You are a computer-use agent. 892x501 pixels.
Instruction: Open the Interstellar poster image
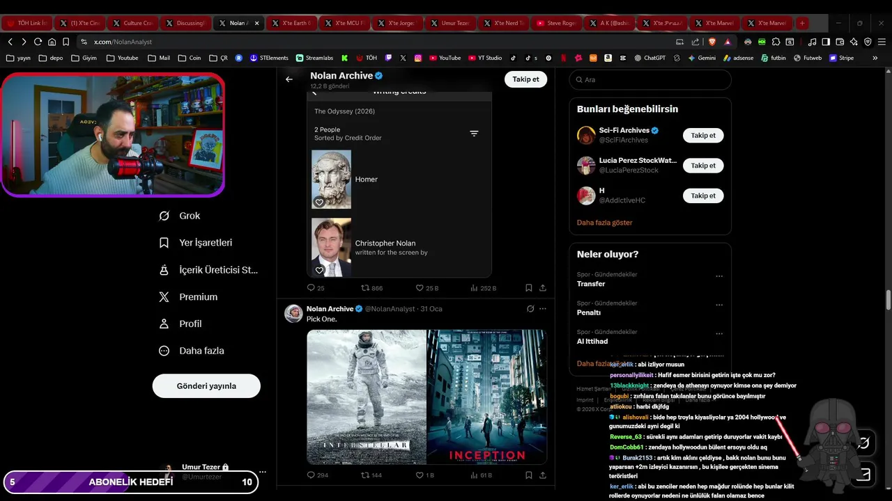tap(367, 397)
